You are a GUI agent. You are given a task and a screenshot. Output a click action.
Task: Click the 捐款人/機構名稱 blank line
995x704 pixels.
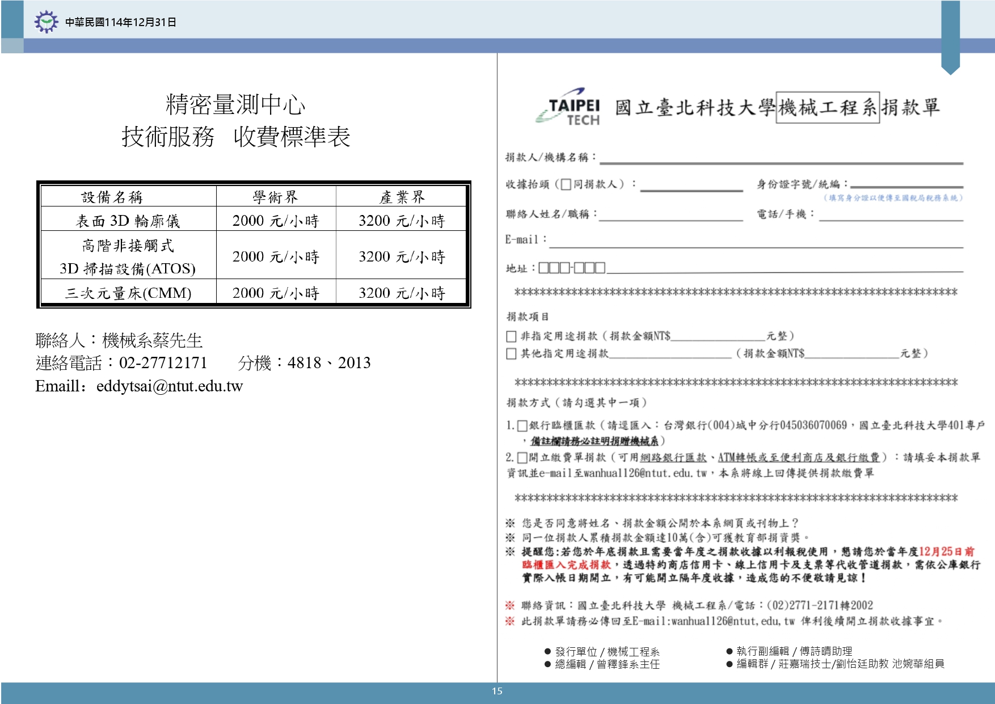781,159
